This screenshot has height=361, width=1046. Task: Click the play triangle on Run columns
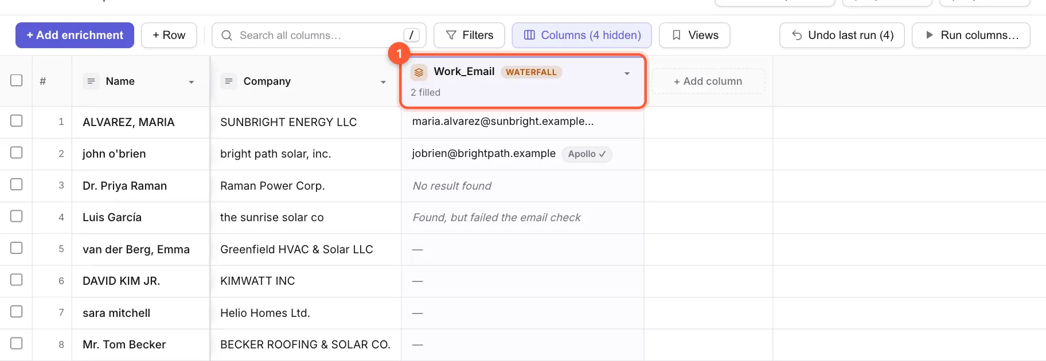[929, 36]
